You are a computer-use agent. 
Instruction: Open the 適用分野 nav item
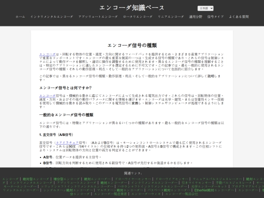196,17
